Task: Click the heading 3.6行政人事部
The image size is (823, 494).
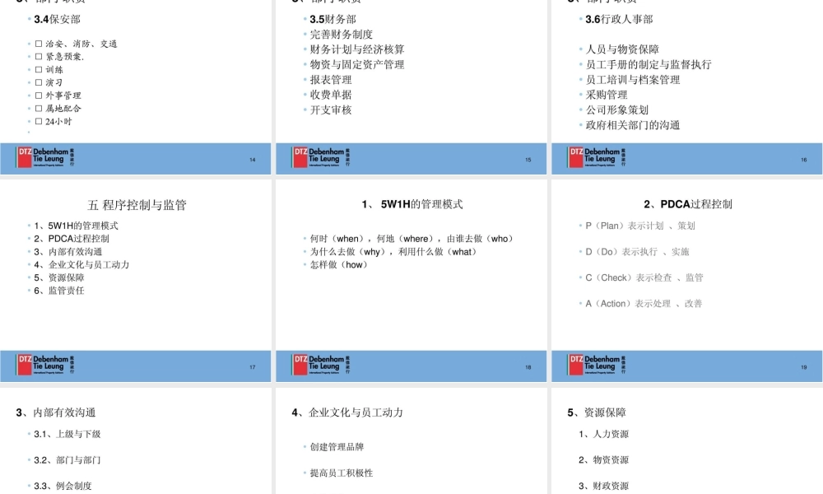Action: point(619,20)
